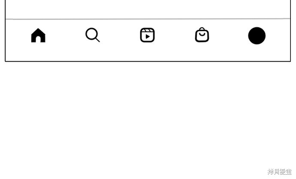Image resolution: width=296 pixels, height=179 pixels.
Task: Click the filled black profile picture
Action: (x=257, y=36)
